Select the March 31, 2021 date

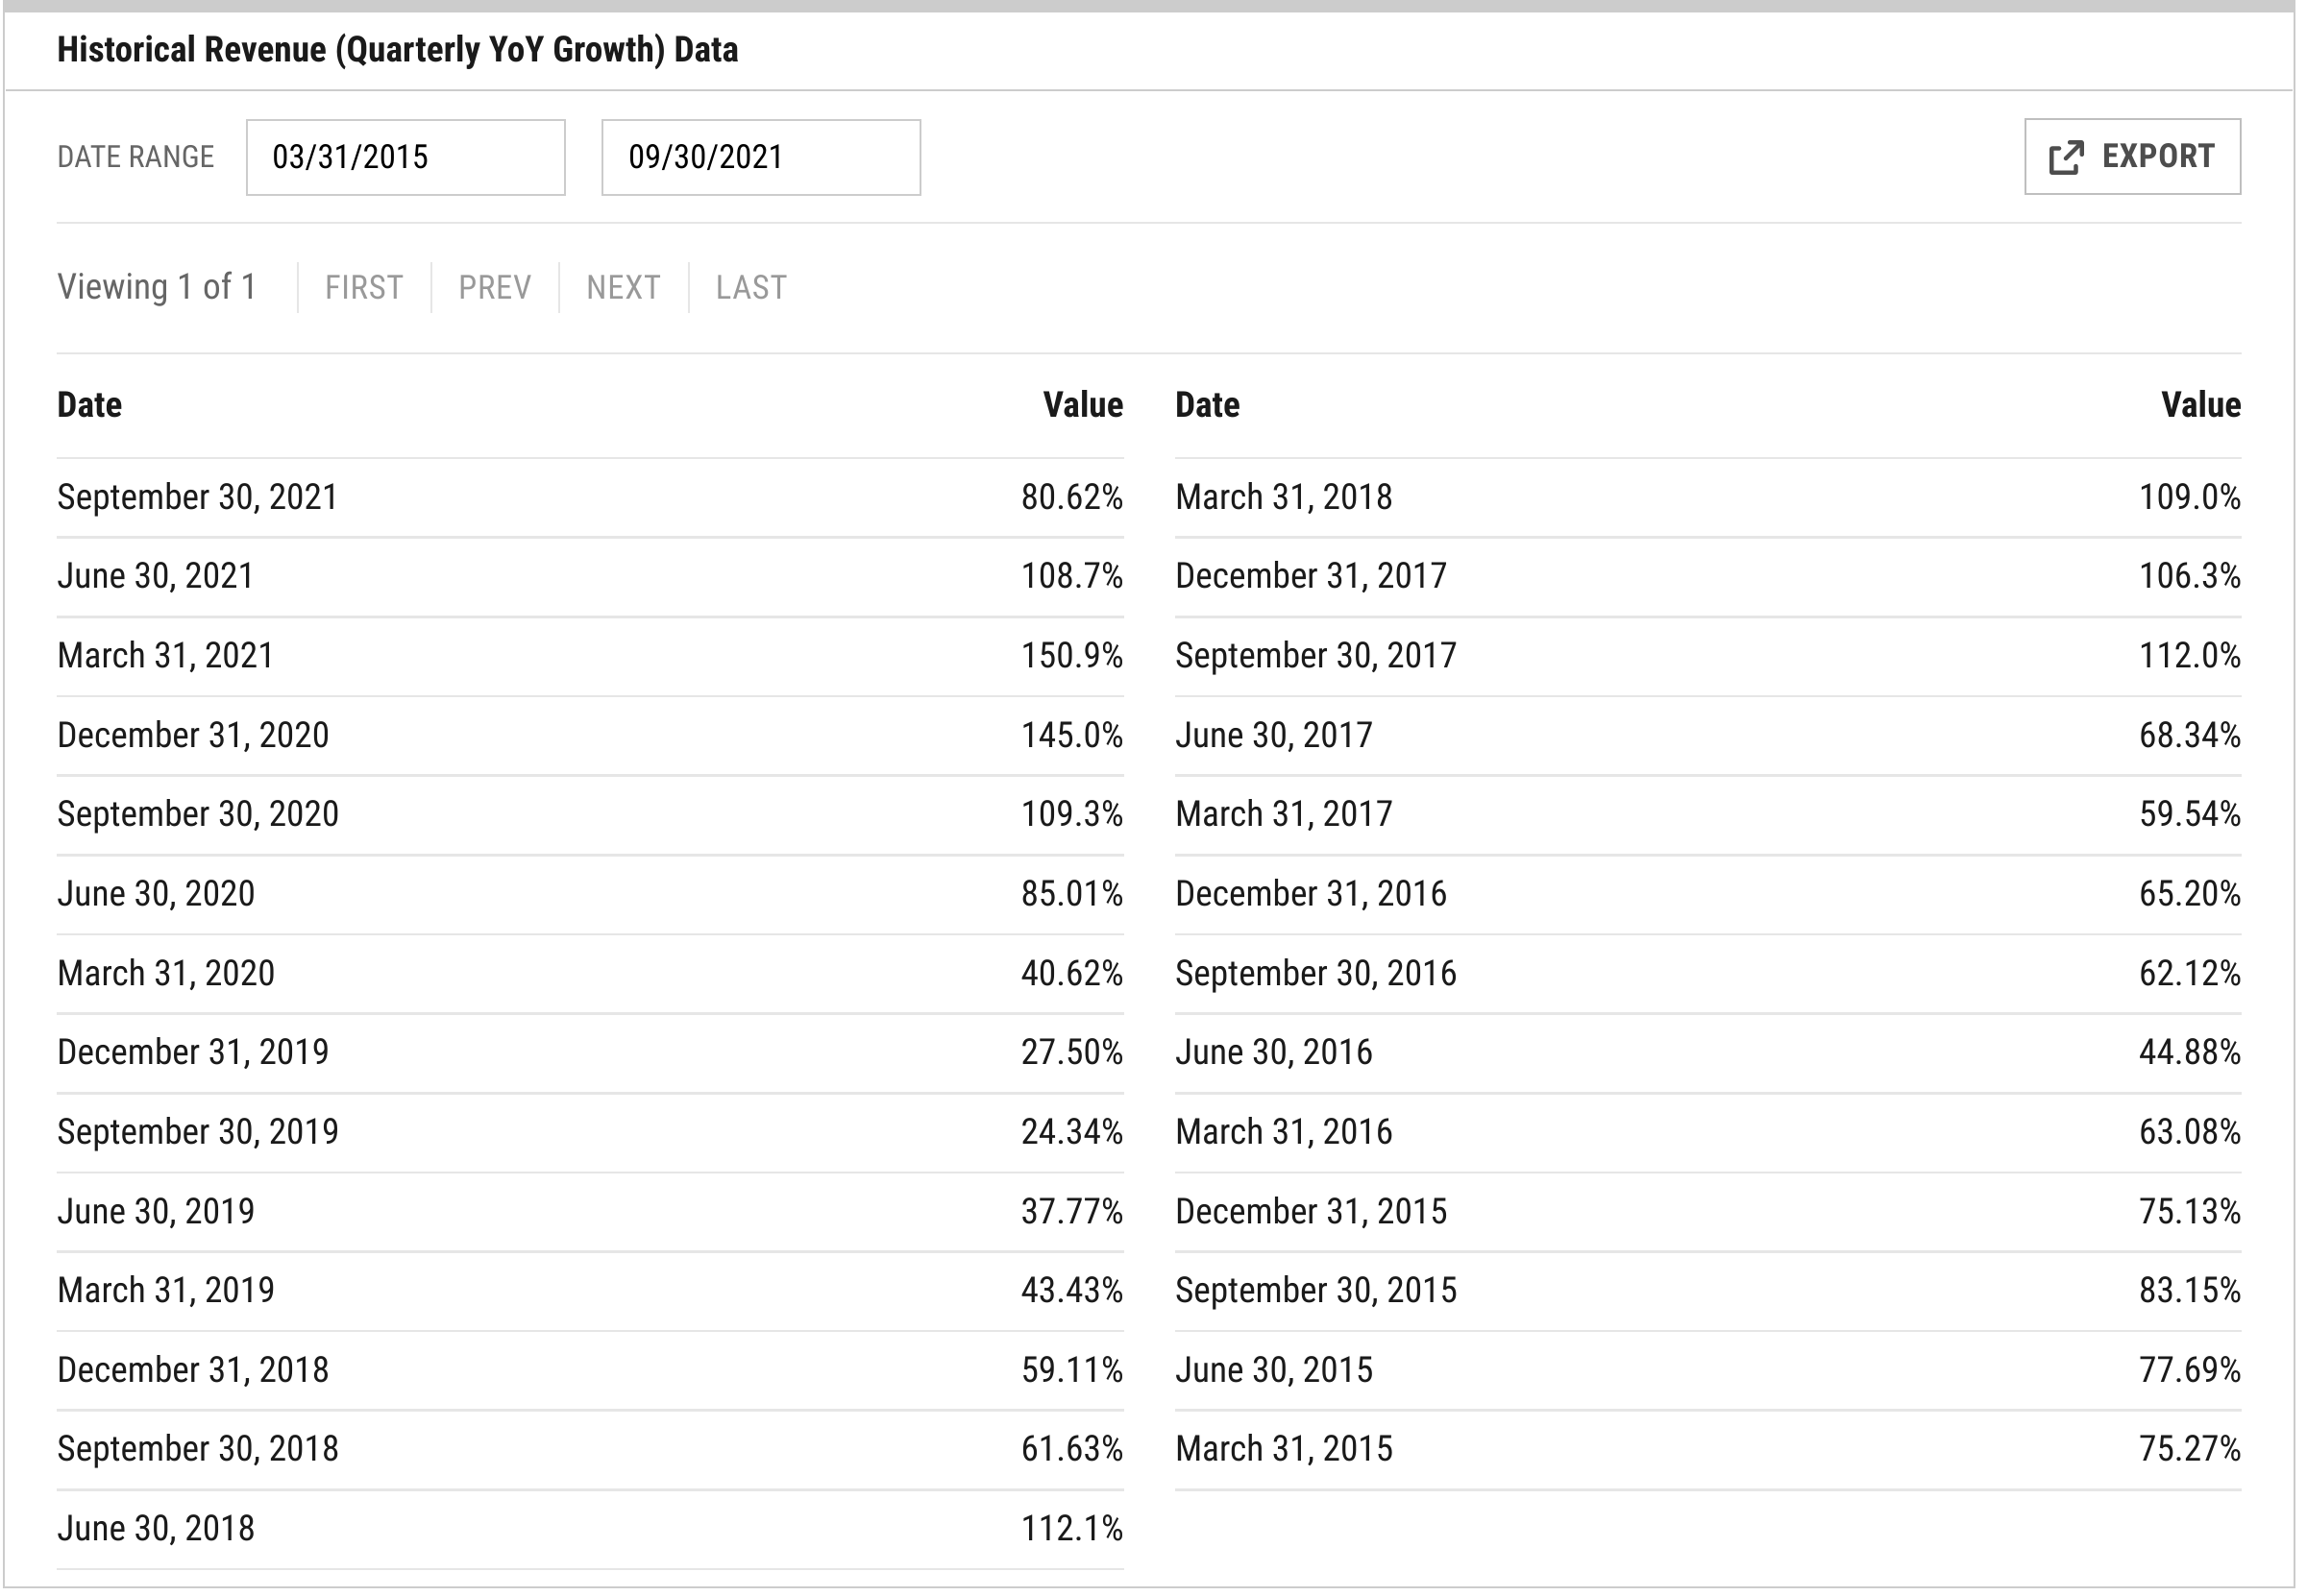[165, 656]
